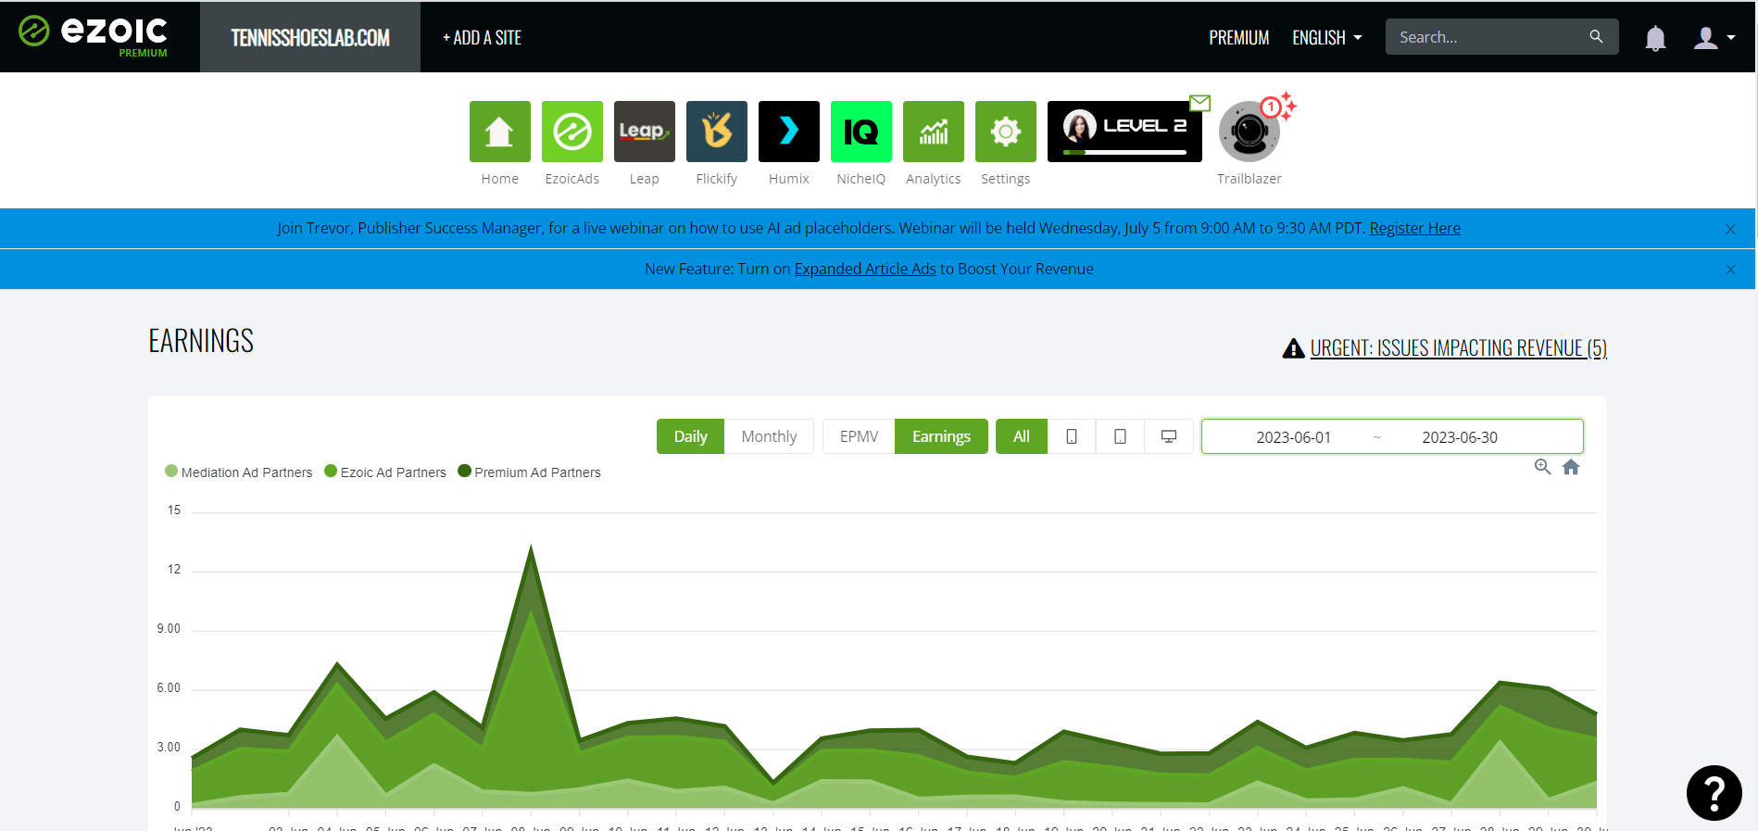Click the Ezoic Premium logo

tap(94, 36)
